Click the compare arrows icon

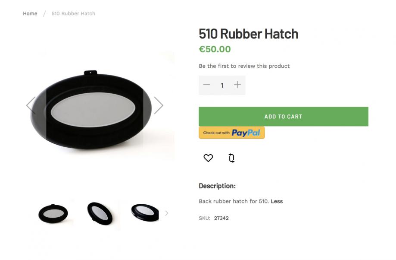coord(231,158)
